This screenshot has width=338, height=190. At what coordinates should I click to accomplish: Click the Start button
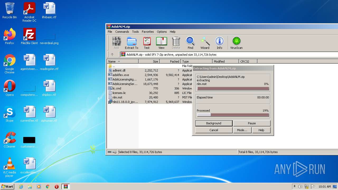[7, 187]
